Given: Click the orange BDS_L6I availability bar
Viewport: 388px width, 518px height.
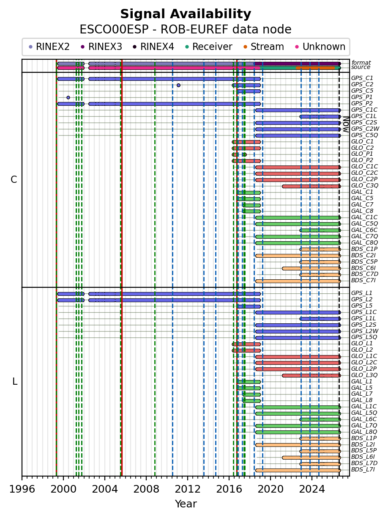Looking at the screenshot, I should point(311,457).
